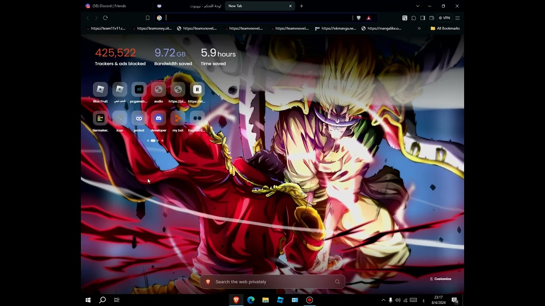Screen dimensions: 545x306
Task: Open the All Bookmarks folder
Action: pos(445,28)
